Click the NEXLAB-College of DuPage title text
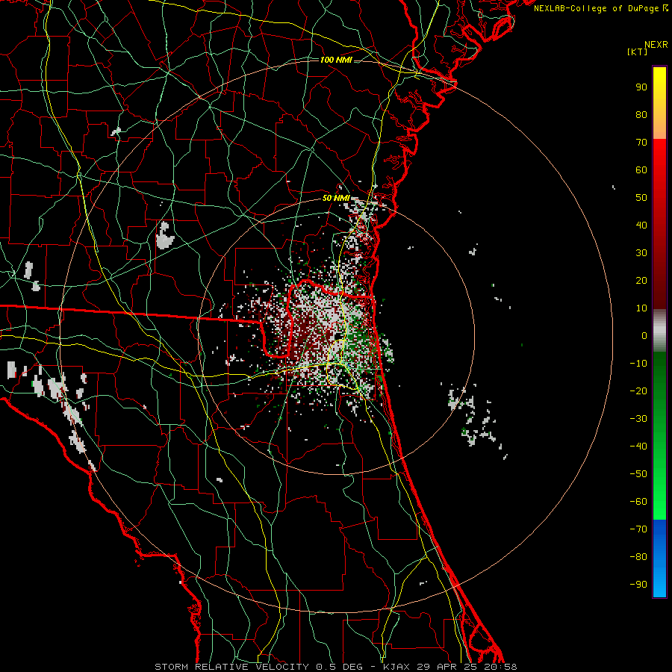Image resolution: width=672 pixels, height=672 pixels. click(600, 8)
